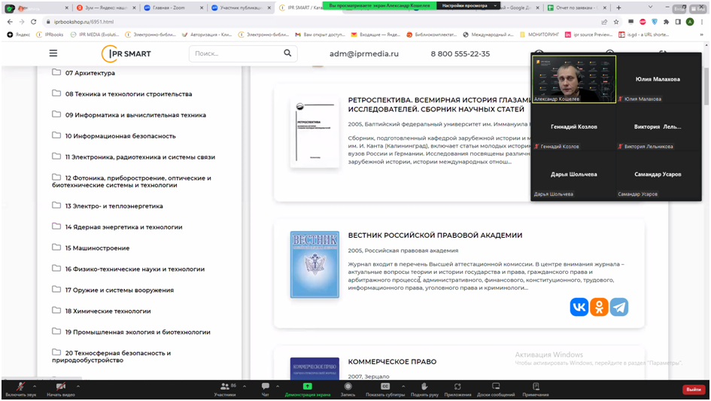Unmute with Включить звук microphone button
This screenshot has width=711, height=401.
point(20,389)
